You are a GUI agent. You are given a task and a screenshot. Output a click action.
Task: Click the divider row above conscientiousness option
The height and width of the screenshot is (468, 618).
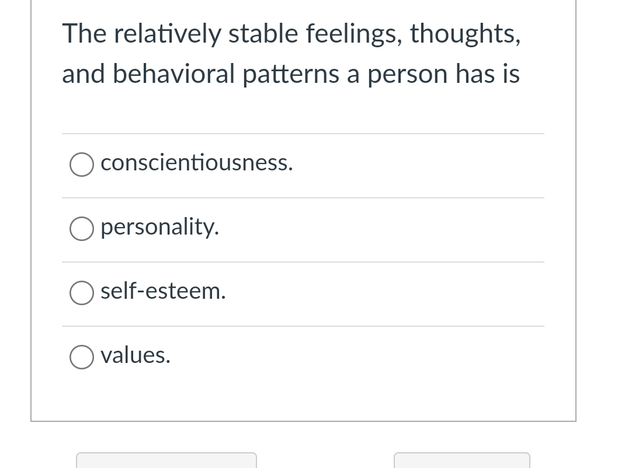point(303,134)
